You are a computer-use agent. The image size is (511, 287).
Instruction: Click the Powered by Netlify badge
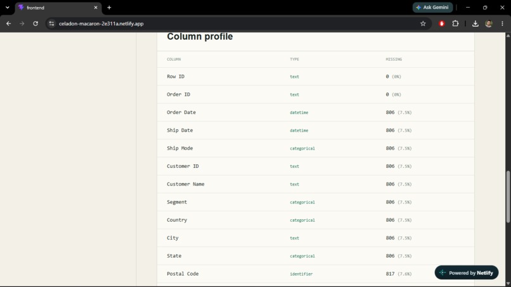(467, 272)
